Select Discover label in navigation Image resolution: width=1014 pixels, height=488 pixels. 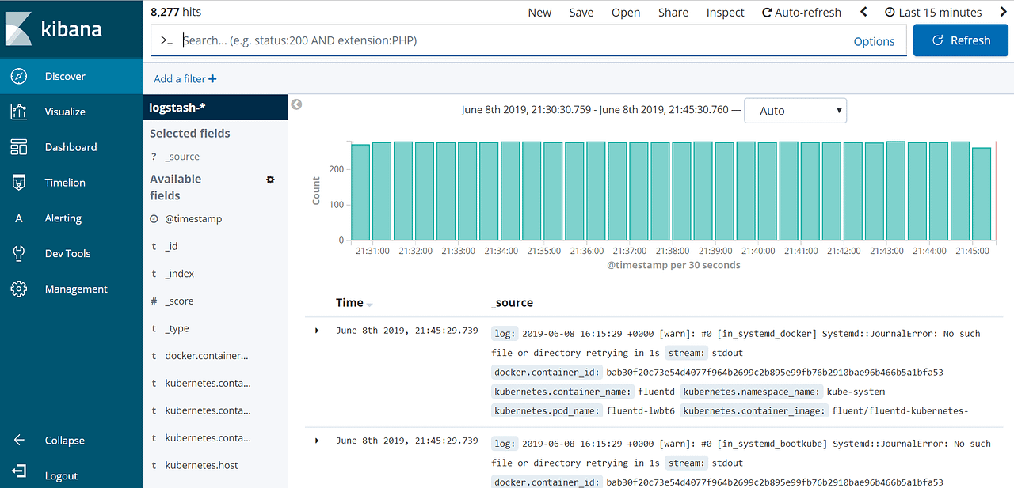coord(65,77)
